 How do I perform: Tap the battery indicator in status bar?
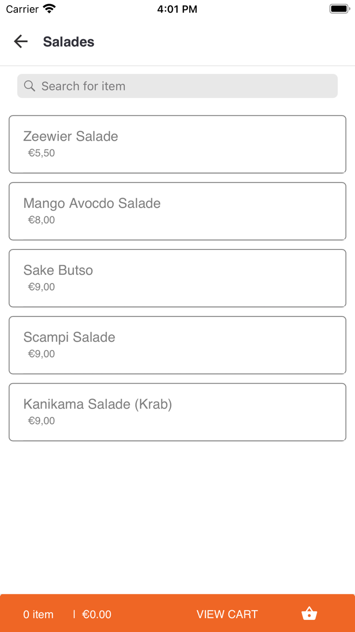click(339, 8)
